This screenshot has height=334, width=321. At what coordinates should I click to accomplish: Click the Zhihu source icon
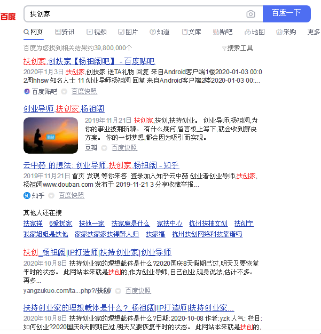pyautogui.click(x=27, y=195)
